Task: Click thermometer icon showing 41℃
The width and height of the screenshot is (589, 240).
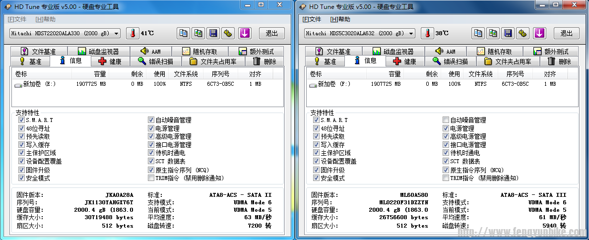Action: coord(132,33)
